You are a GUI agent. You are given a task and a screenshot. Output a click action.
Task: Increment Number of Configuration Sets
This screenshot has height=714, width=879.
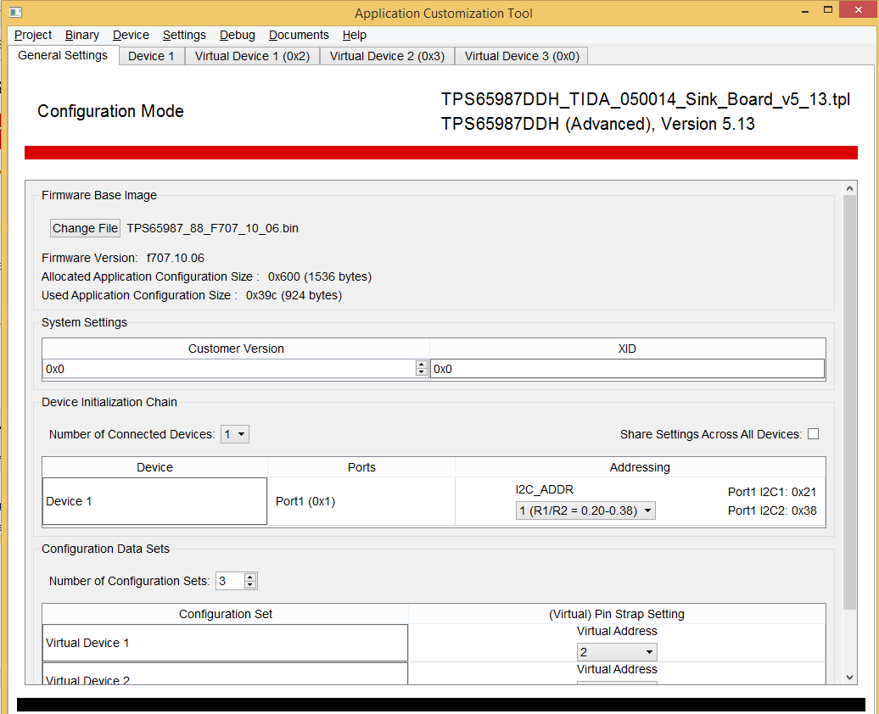250,577
